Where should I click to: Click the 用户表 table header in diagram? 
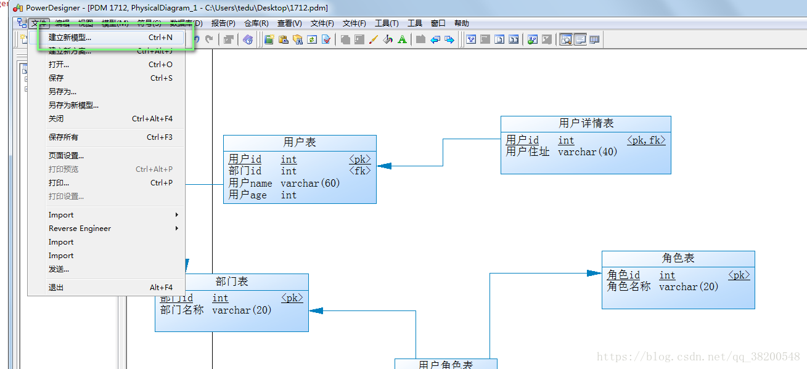click(300, 142)
